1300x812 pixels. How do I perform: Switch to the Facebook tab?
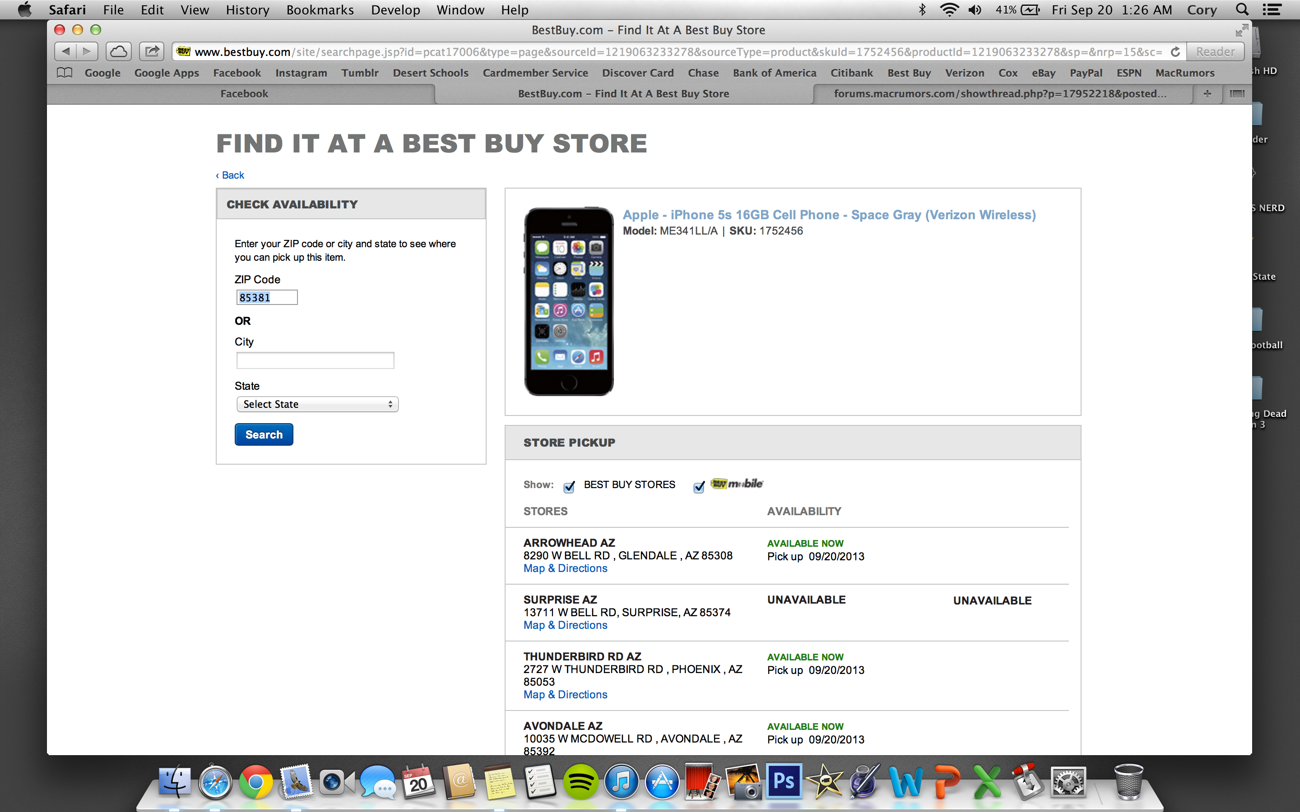pyautogui.click(x=244, y=93)
